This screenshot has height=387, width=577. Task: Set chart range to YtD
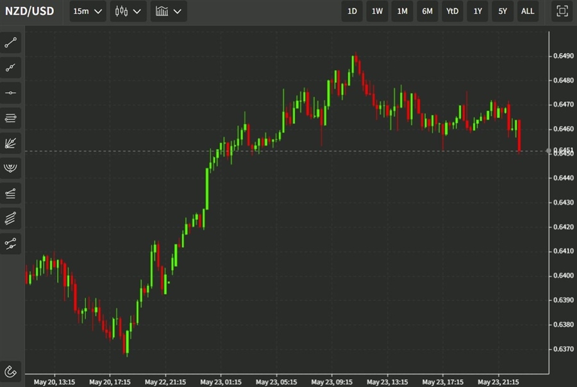pyautogui.click(x=452, y=11)
